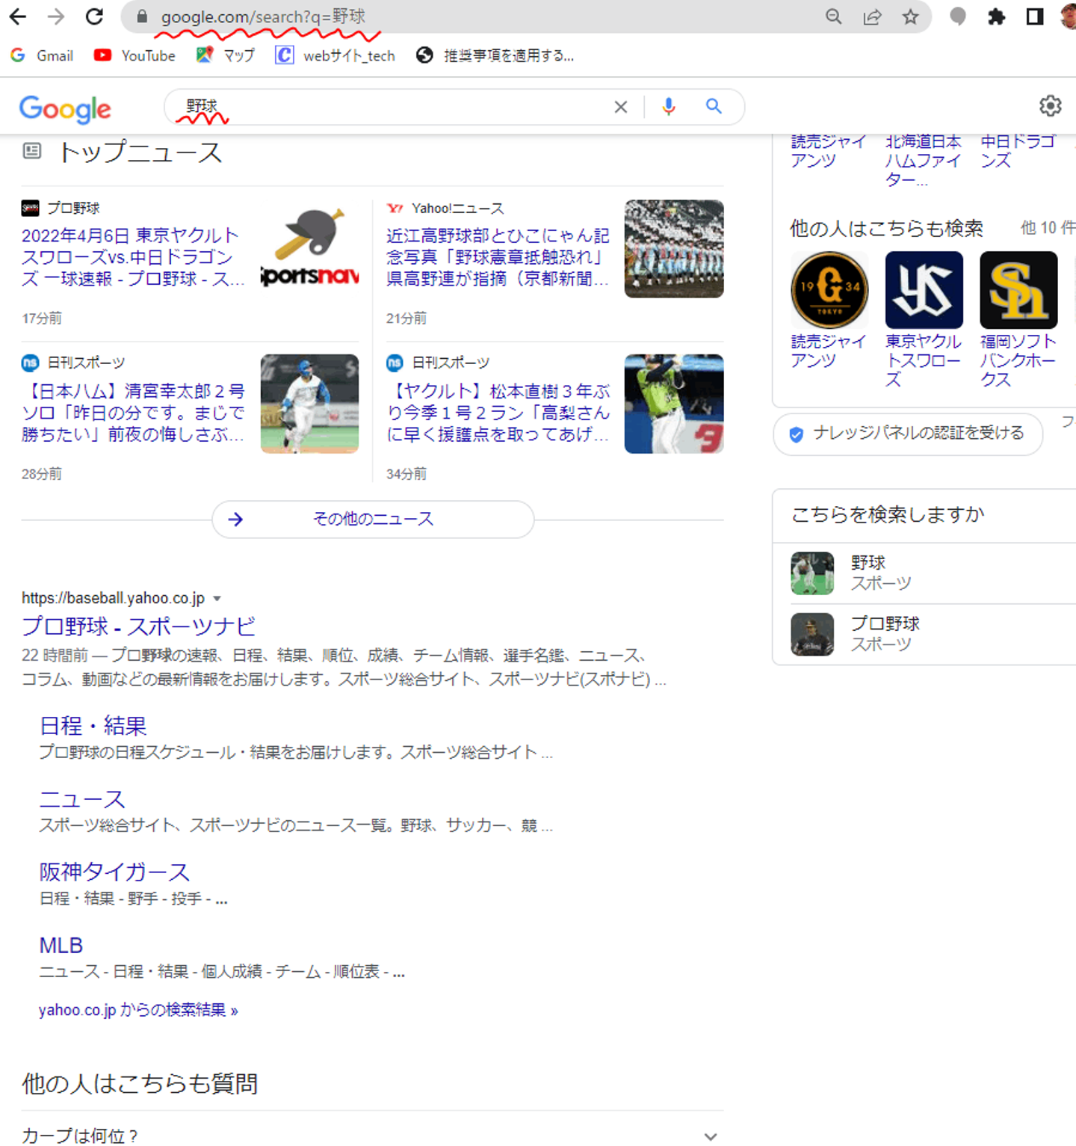Click the トップニュース newspaper icon
The height and width of the screenshot is (1146, 1076).
pos(31,152)
